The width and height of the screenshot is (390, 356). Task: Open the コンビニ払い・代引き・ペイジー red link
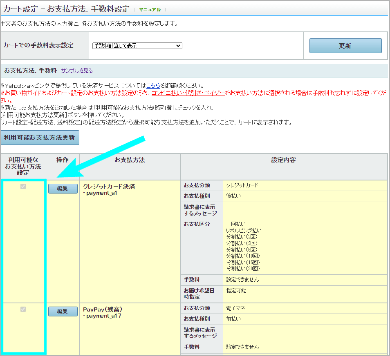point(188,93)
